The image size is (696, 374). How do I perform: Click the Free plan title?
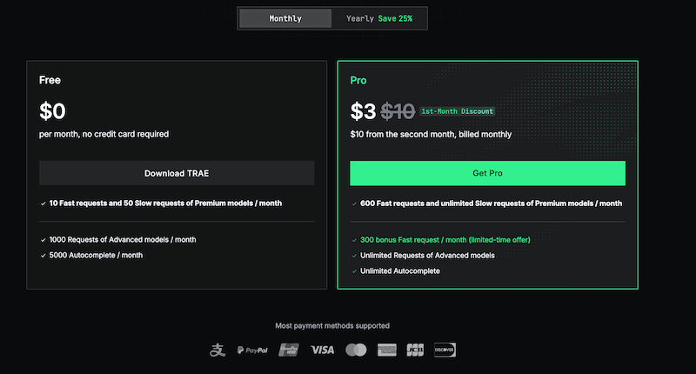click(x=50, y=80)
